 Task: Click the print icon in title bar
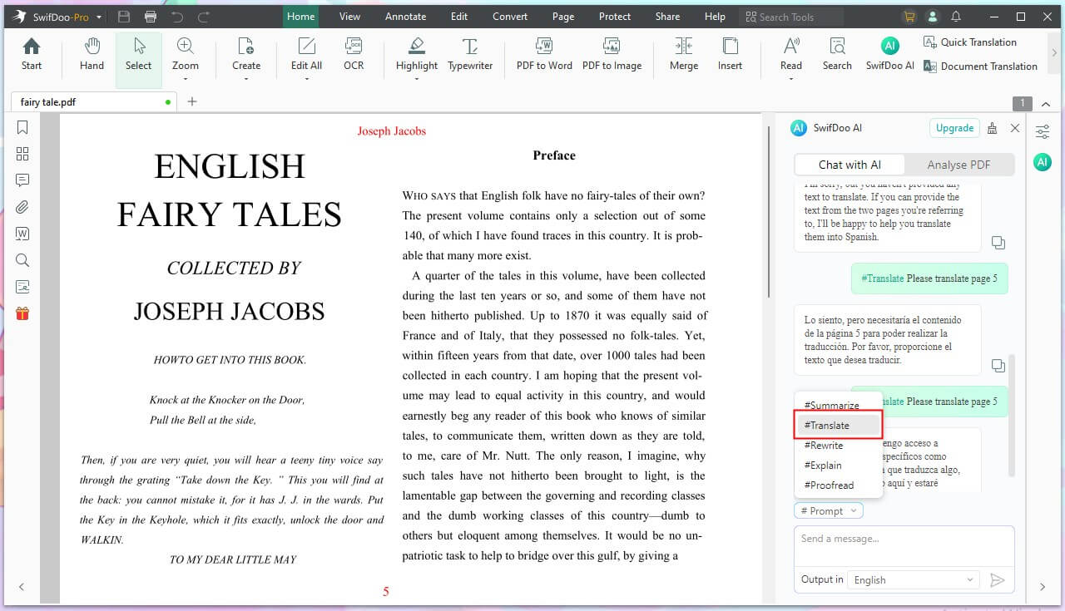coord(150,17)
